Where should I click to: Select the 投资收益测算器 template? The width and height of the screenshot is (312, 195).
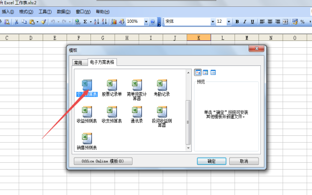[x=162, y=117]
